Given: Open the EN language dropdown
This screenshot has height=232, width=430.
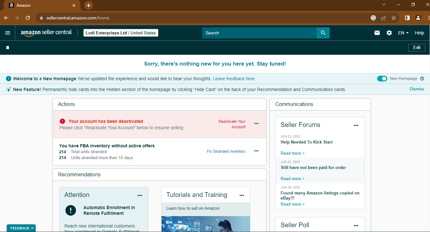Looking at the screenshot, I should 403,33.
